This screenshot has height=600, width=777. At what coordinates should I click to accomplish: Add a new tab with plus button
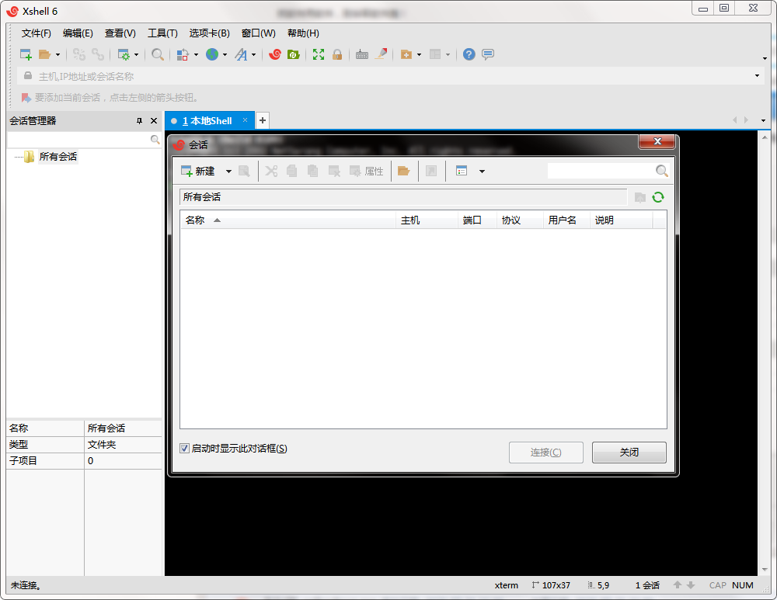[x=263, y=120]
